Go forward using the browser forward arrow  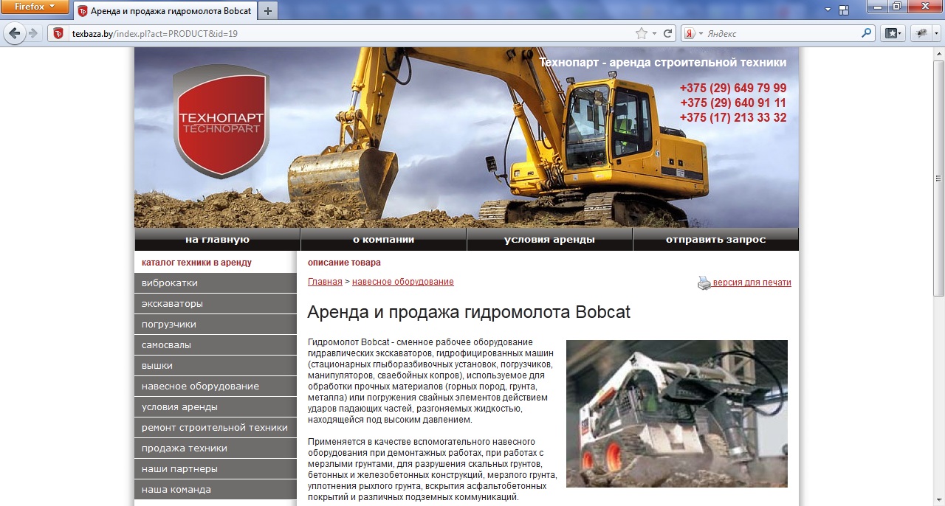pos(33,34)
